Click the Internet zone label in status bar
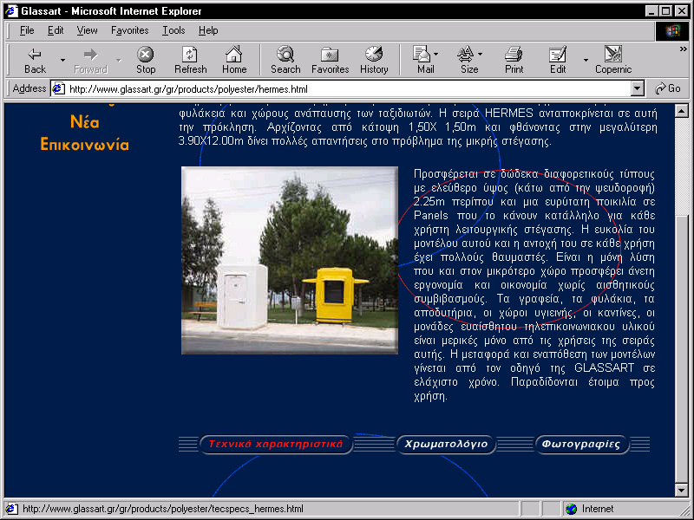 coord(598,509)
